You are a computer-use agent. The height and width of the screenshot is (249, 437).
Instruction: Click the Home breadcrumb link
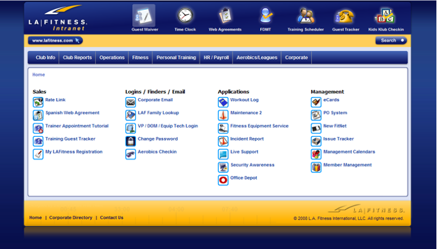(39, 75)
